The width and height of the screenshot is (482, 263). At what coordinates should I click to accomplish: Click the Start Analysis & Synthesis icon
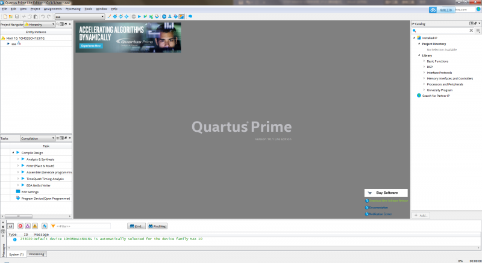point(145,17)
